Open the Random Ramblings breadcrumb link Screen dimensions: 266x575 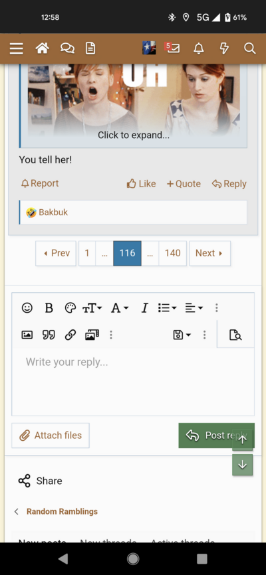62,511
